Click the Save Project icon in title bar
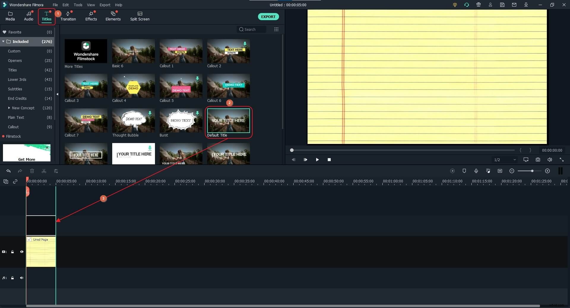Viewport: 570px width, 308px height. (x=502, y=5)
